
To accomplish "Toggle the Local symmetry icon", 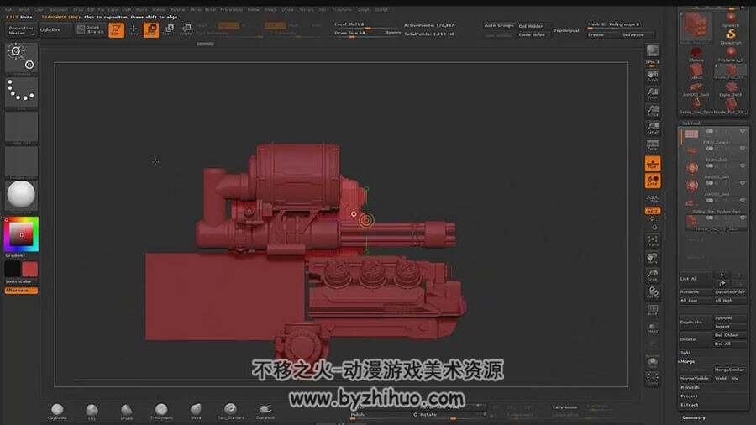I will (653, 181).
